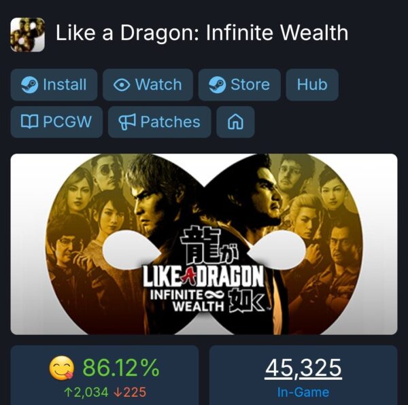Viewport: 408px width, 405px height.
Task: Open the Store page button
Action: click(239, 85)
